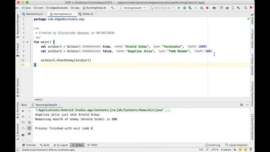Open 1: Project side panel

18,50
